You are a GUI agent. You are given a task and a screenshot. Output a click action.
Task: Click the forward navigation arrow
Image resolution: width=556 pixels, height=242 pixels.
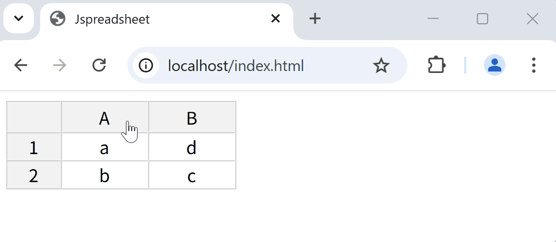60,65
